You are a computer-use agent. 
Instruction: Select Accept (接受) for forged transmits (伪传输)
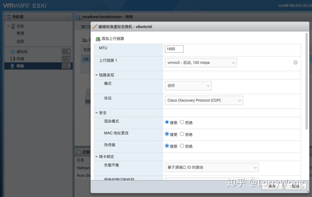click(167, 146)
